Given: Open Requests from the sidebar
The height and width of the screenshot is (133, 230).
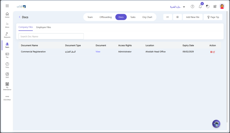Looking at the screenshot, I should tap(7, 35).
